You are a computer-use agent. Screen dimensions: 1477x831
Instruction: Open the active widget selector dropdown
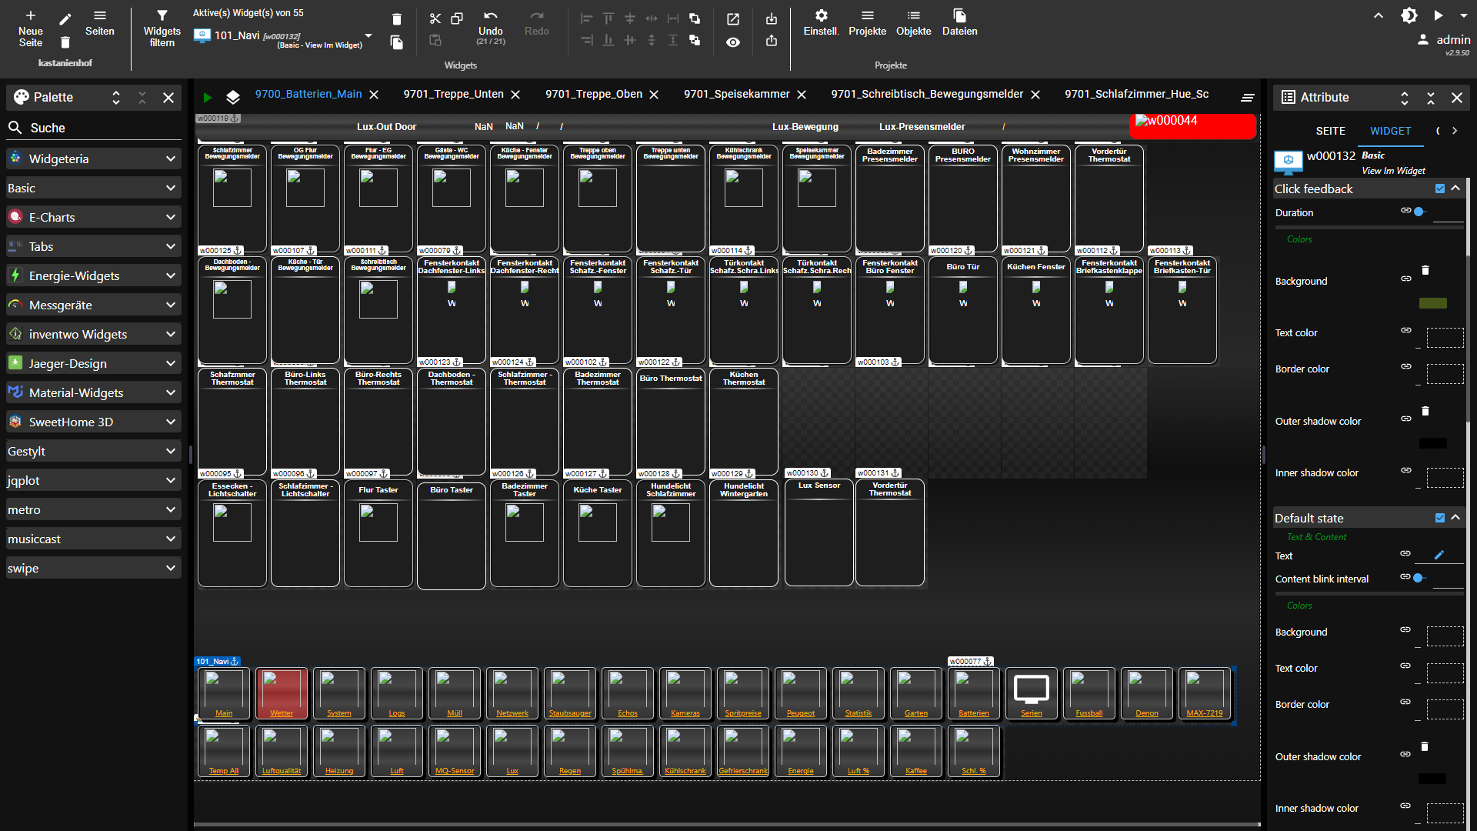(368, 35)
